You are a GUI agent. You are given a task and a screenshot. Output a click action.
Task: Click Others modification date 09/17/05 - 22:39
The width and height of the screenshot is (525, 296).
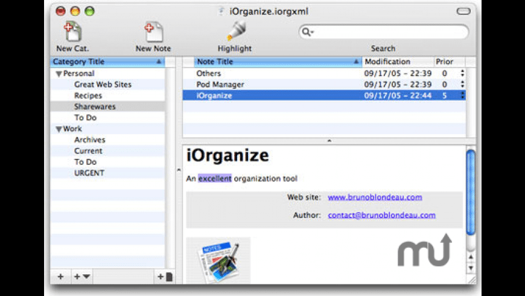point(398,74)
